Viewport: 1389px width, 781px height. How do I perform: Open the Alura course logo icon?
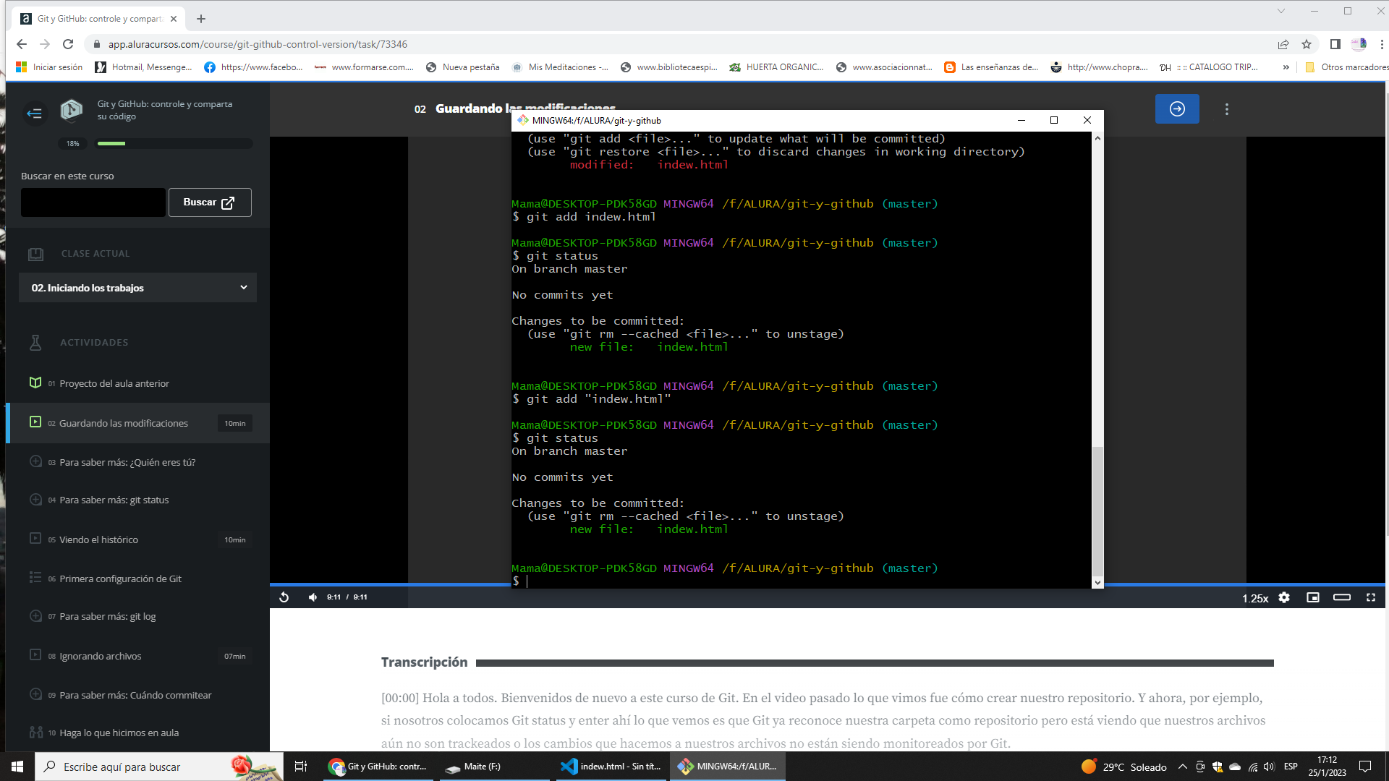pos(71,110)
